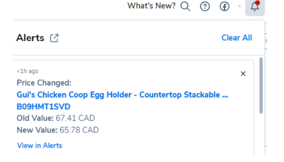Open Gui's Chicken Coop Egg Holder link
Image resolution: width=284 pixels, height=162 pixels.
point(123,95)
